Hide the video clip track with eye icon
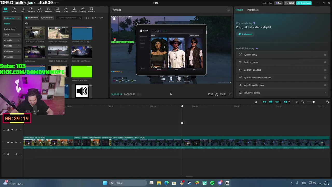332x187 pixels. tap(12, 142)
